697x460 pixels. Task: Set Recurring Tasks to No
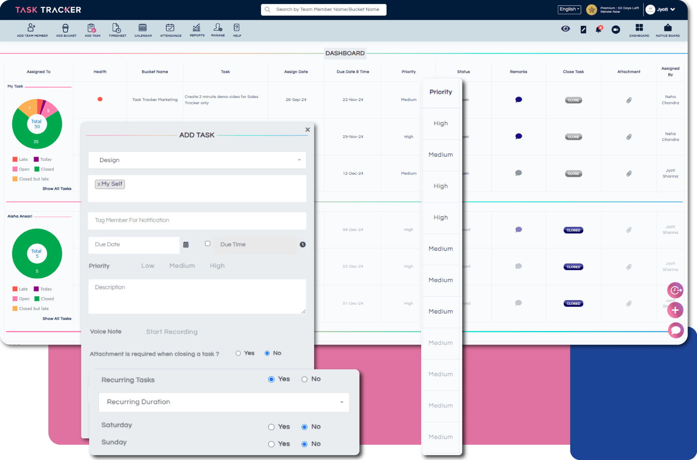304,379
